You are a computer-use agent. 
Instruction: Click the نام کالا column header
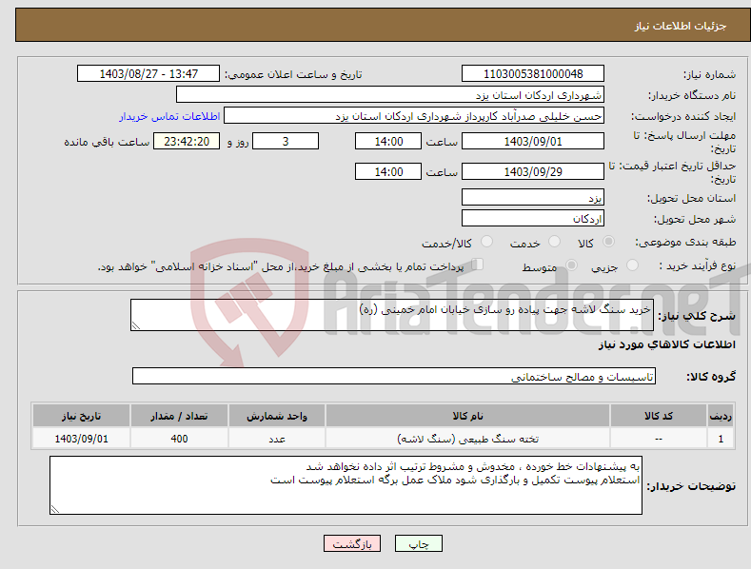coord(467,416)
